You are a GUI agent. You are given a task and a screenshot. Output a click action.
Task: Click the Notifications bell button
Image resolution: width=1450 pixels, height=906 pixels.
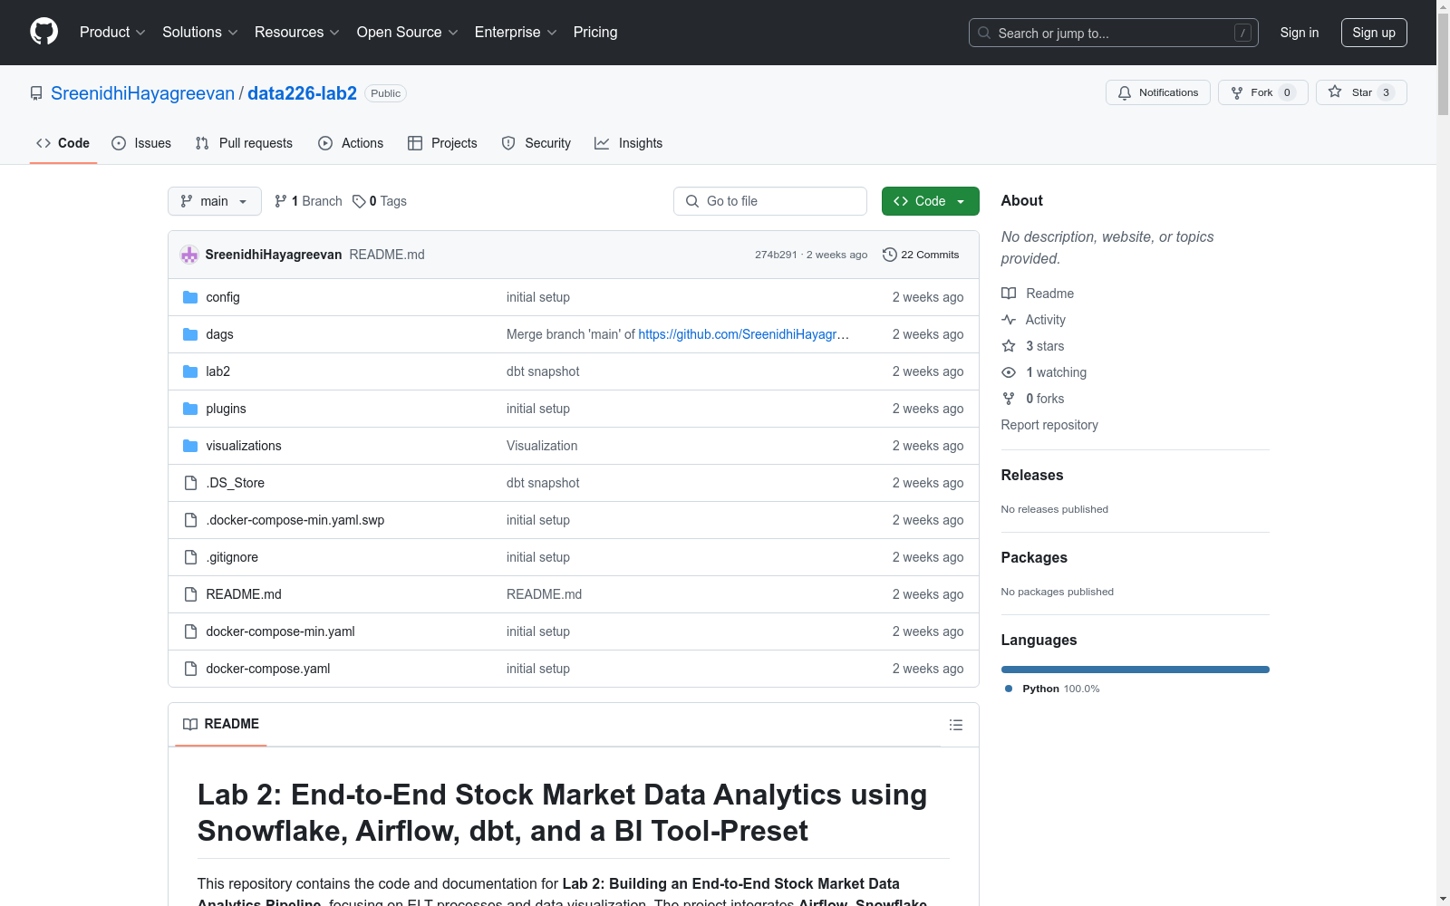point(1157,92)
